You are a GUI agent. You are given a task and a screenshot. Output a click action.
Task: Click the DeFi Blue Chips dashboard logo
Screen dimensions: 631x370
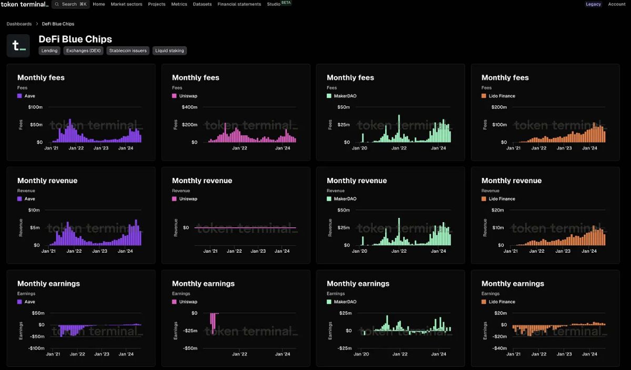point(18,45)
